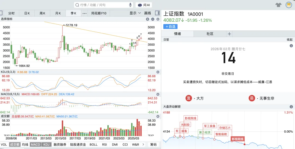Open the 画线 drawing tools
The height and width of the screenshot is (149, 295).
(x=147, y=13)
